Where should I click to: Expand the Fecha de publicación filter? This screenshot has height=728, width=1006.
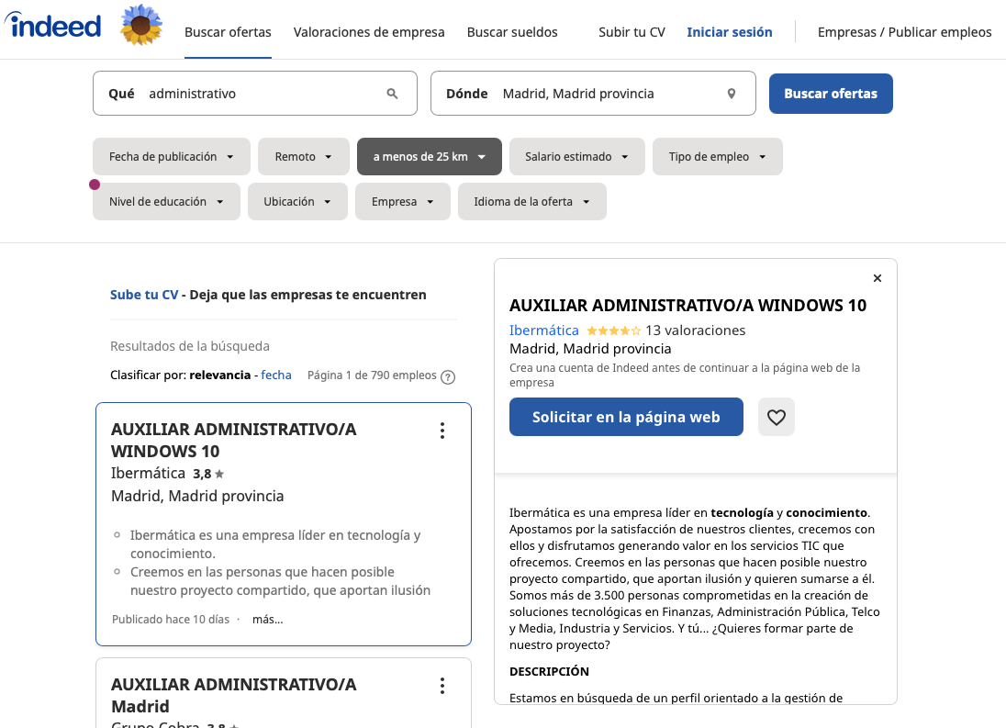[x=172, y=157]
